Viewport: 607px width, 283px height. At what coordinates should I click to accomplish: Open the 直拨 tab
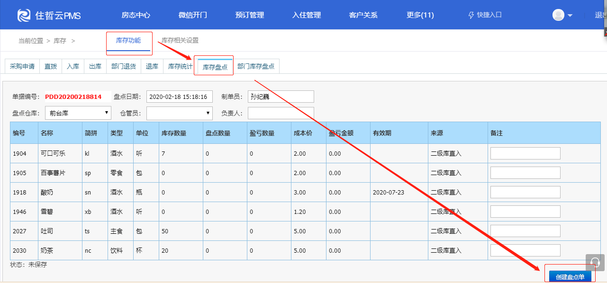[x=51, y=66]
